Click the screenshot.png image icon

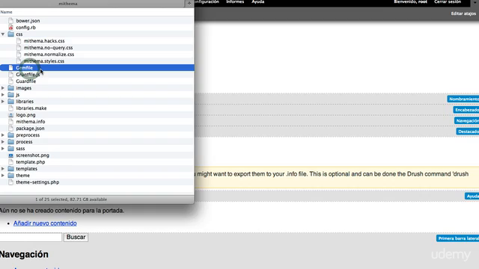point(10,155)
